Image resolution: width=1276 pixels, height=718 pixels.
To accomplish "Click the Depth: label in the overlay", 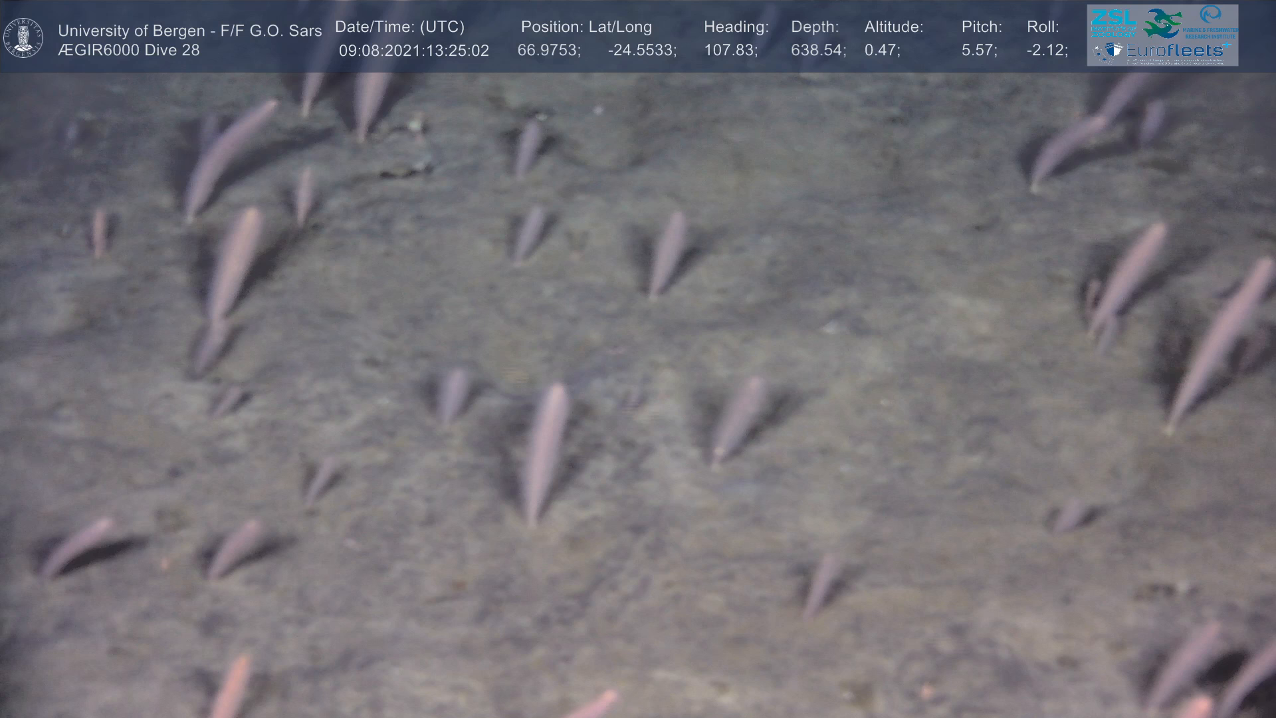I will (814, 27).
